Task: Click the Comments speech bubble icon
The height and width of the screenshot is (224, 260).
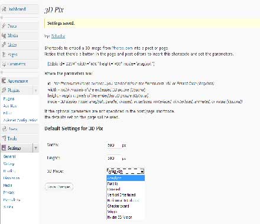Action: coord(4,64)
